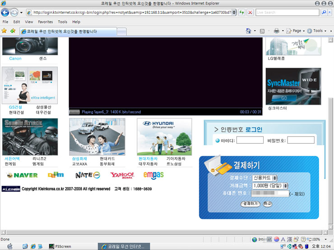Screen dimensions: 334x250
Task: Click the search magnifier icon
Action: coord(324,12)
